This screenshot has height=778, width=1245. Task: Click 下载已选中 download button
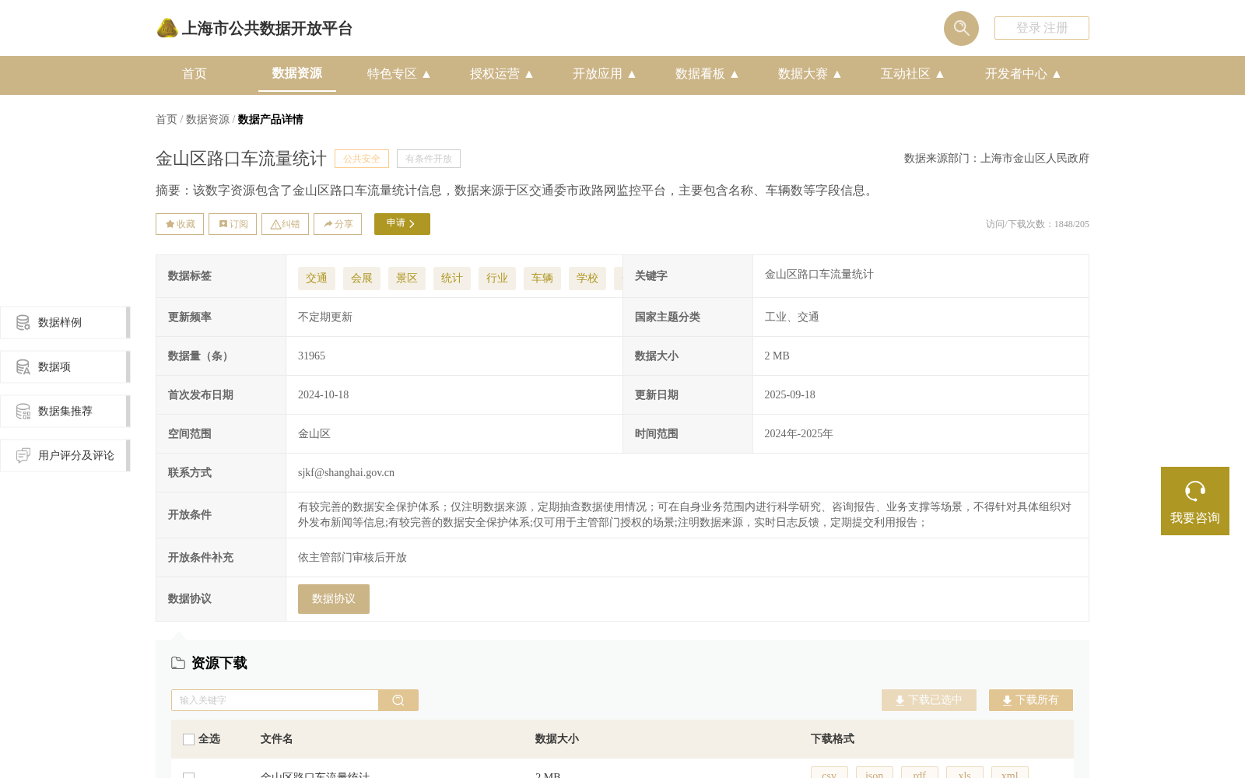[x=929, y=700]
